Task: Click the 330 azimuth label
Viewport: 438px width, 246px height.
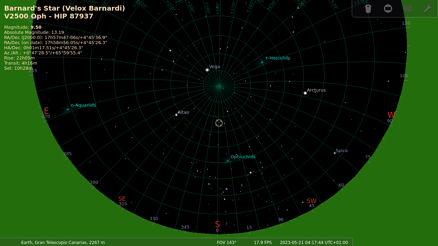Action: [154, 219]
